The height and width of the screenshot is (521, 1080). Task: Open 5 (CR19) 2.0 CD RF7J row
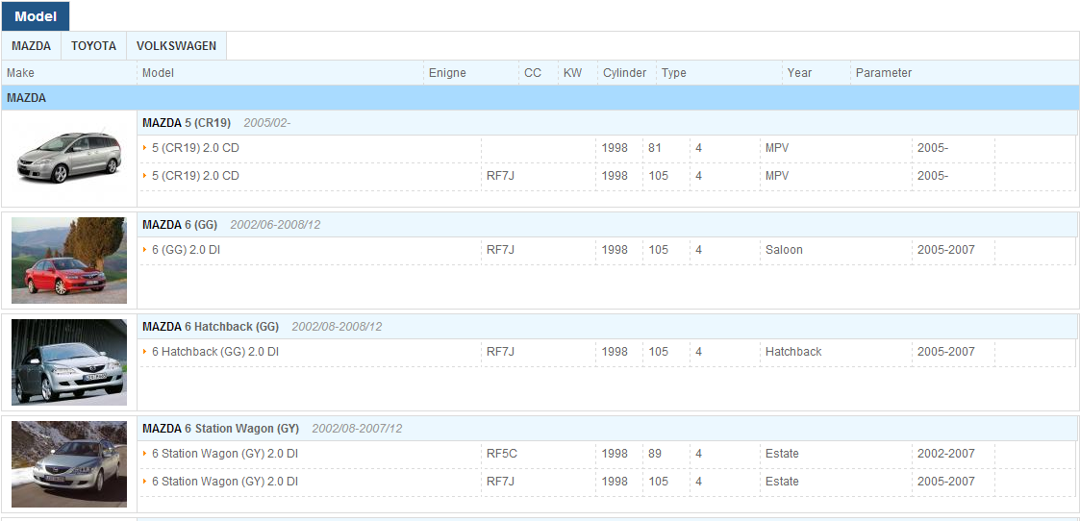(x=606, y=176)
